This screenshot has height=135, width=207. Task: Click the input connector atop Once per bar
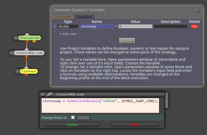(27, 35)
